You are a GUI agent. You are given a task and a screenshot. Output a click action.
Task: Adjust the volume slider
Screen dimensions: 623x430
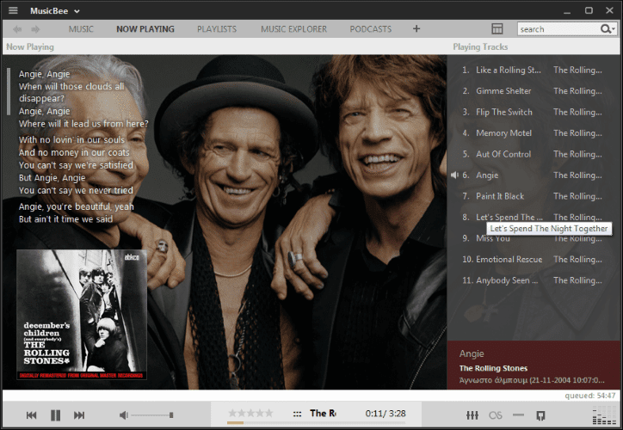coord(152,415)
